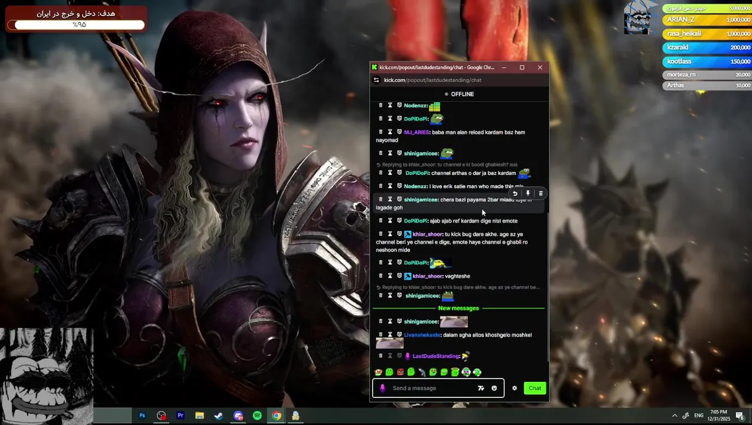
Task: Open the image emote in shinigamicee's newest message
Action: (454, 322)
